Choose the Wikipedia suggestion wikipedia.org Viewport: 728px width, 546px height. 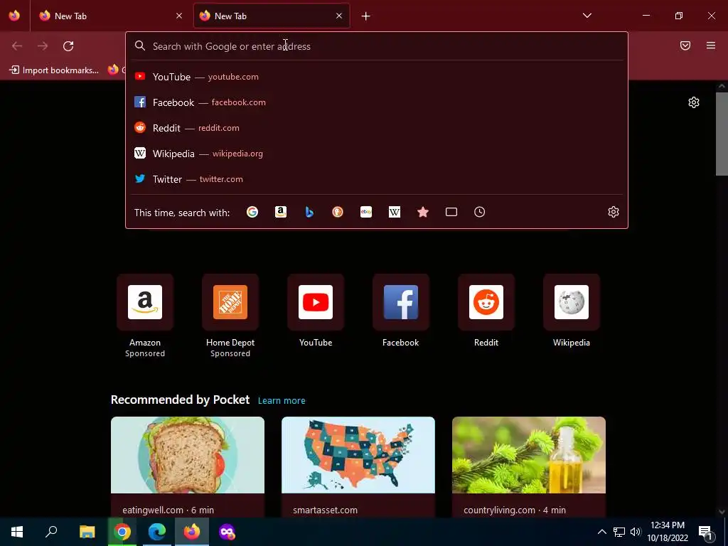377,154
